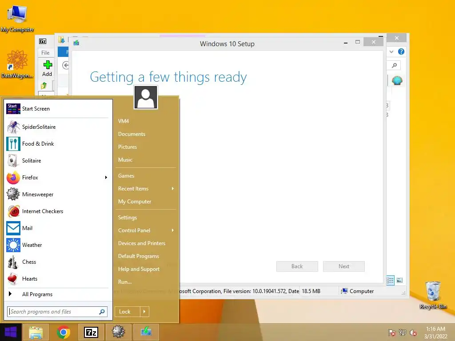
Task: Click the taskbar clock showing 1:16 AM
Action: (435, 333)
